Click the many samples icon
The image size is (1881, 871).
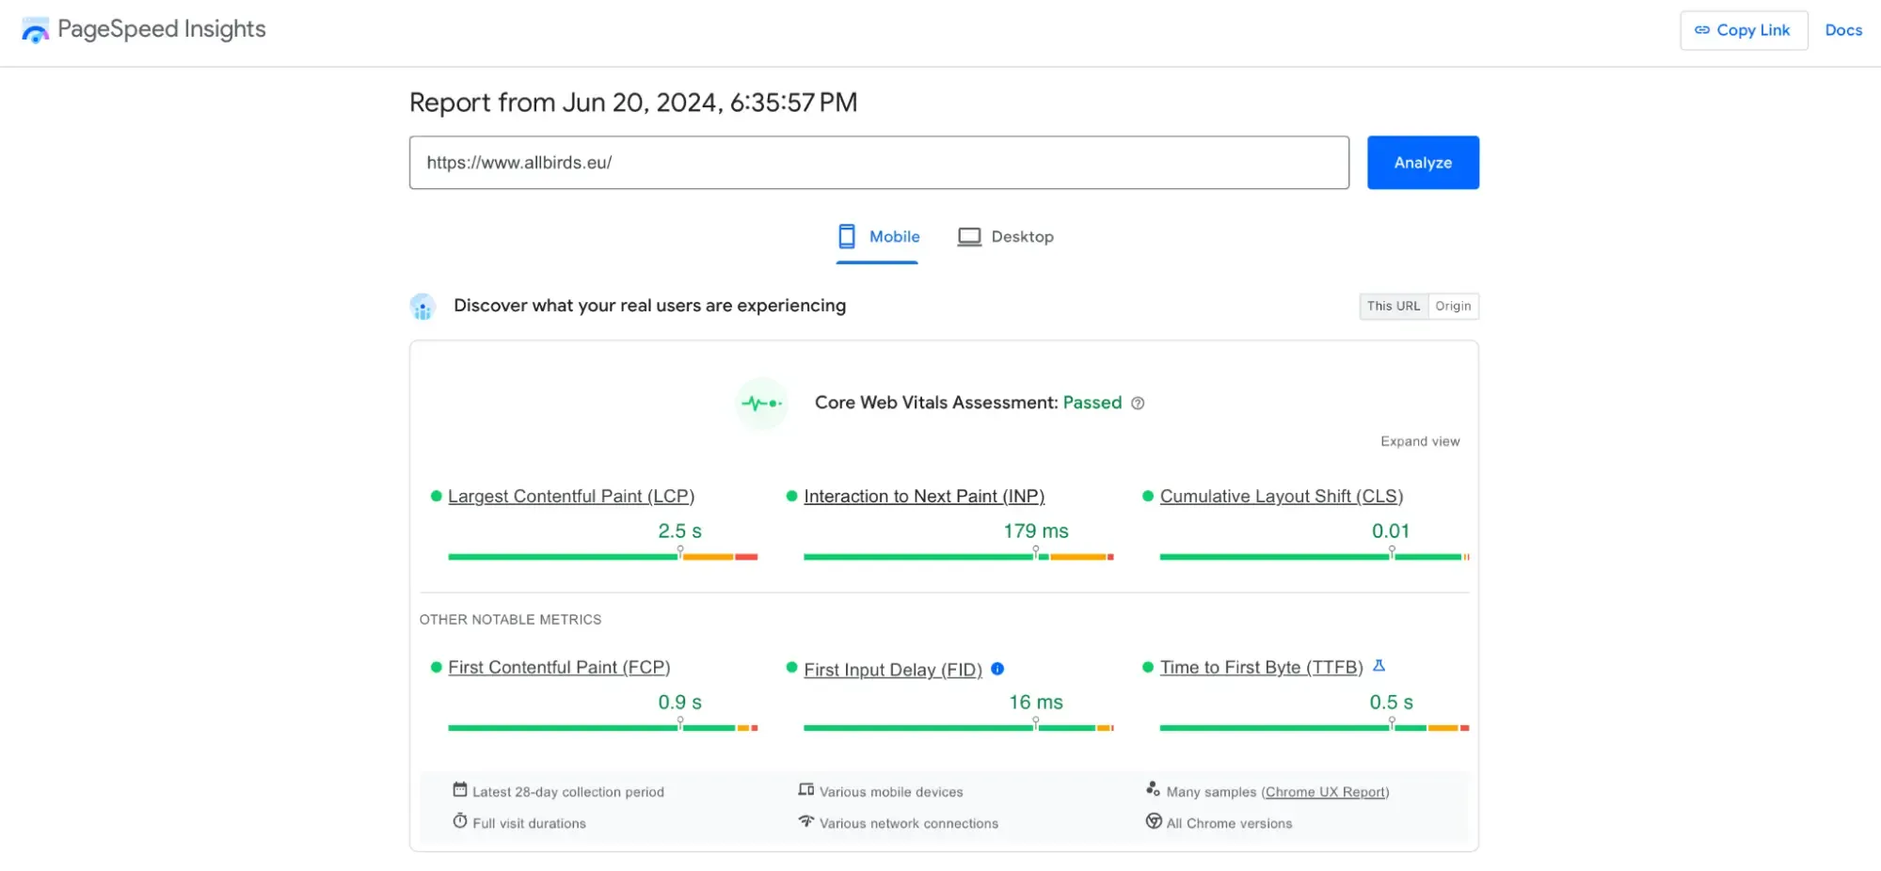(x=1154, y=788)
